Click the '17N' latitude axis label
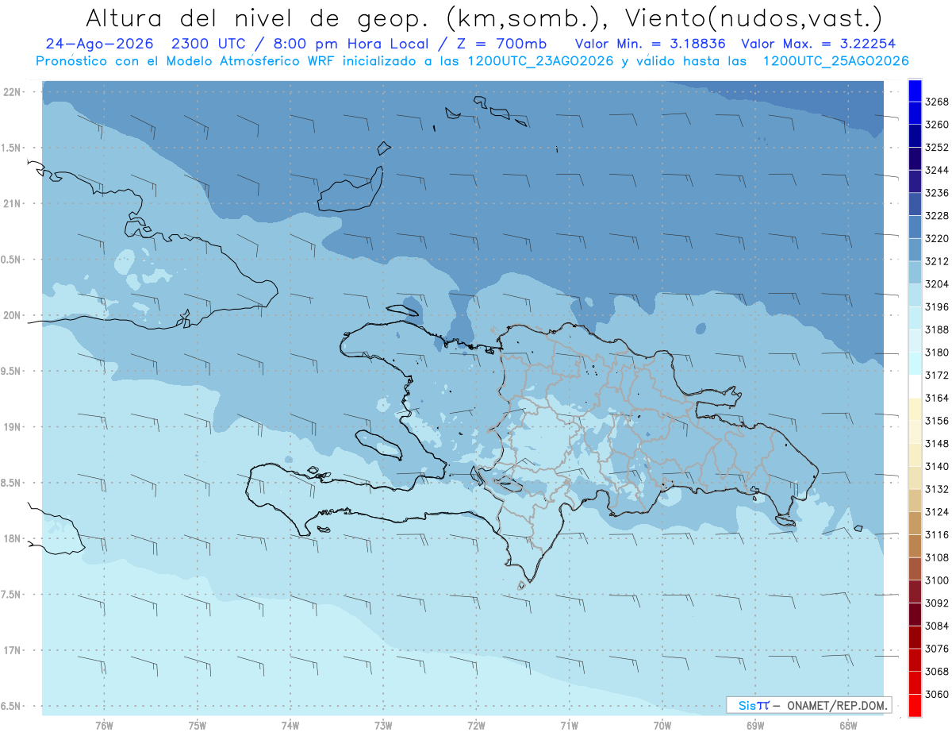 (11, 650)
